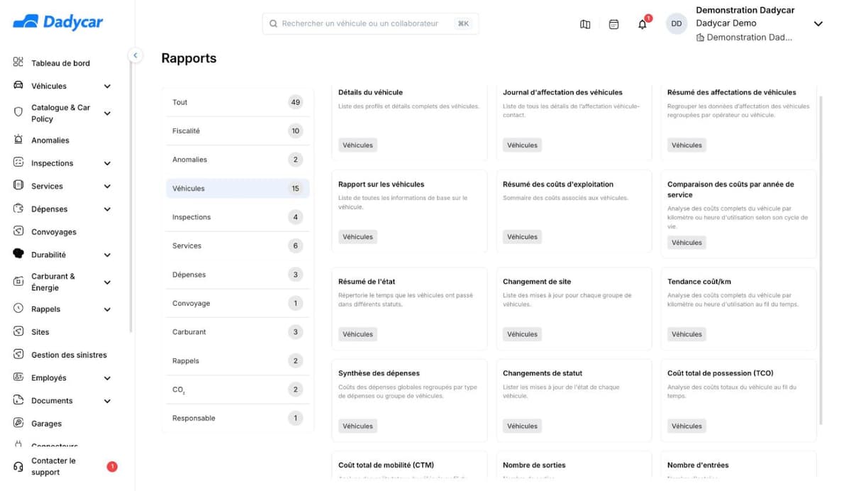Open notifications bell icon

coord(643,24)
